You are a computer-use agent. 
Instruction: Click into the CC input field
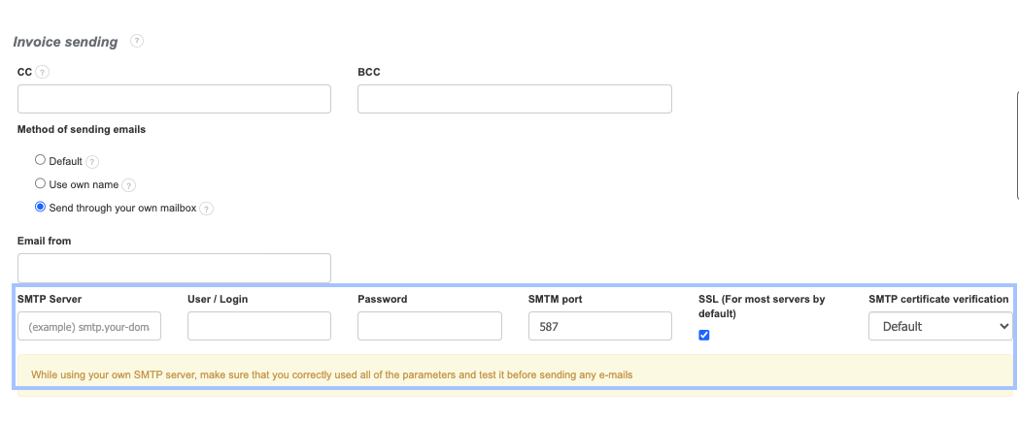point(174,99)
